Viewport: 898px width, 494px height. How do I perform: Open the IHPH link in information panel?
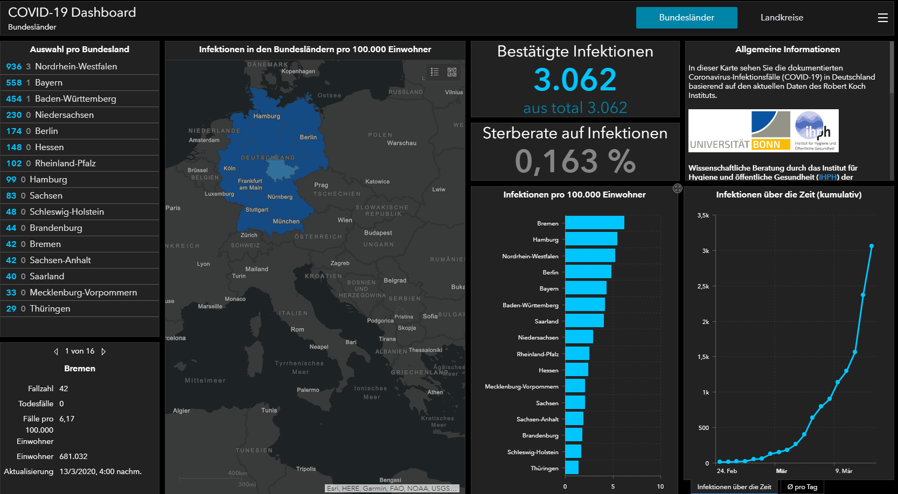(x=828, y=177)
